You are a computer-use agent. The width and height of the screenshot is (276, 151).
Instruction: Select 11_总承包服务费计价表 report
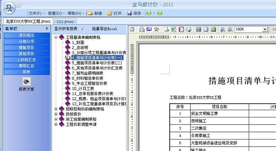[92, 93]
